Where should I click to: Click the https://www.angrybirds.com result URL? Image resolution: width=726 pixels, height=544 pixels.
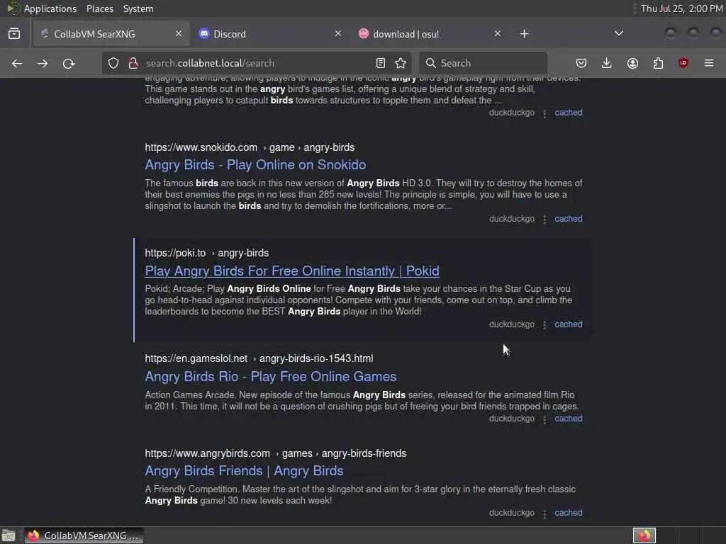pos(276,453)
